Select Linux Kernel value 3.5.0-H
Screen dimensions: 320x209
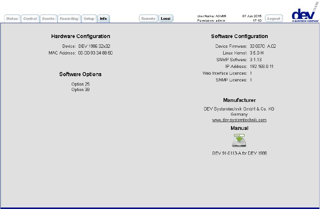click(256, 53)
